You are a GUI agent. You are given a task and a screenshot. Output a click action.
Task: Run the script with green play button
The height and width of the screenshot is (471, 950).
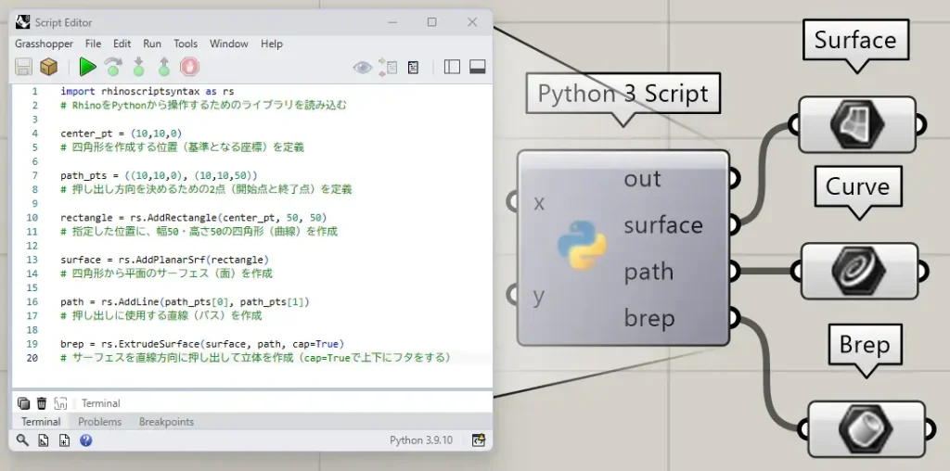point(88,67)
